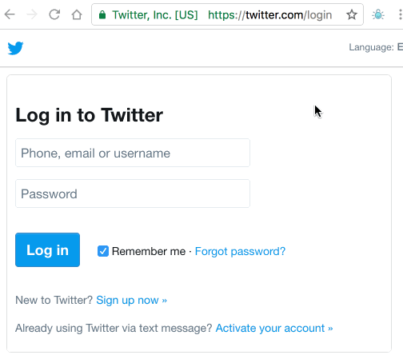Select the twitter.com/login URL text
This screenshot has width=403, height=359.
point(270,15)
